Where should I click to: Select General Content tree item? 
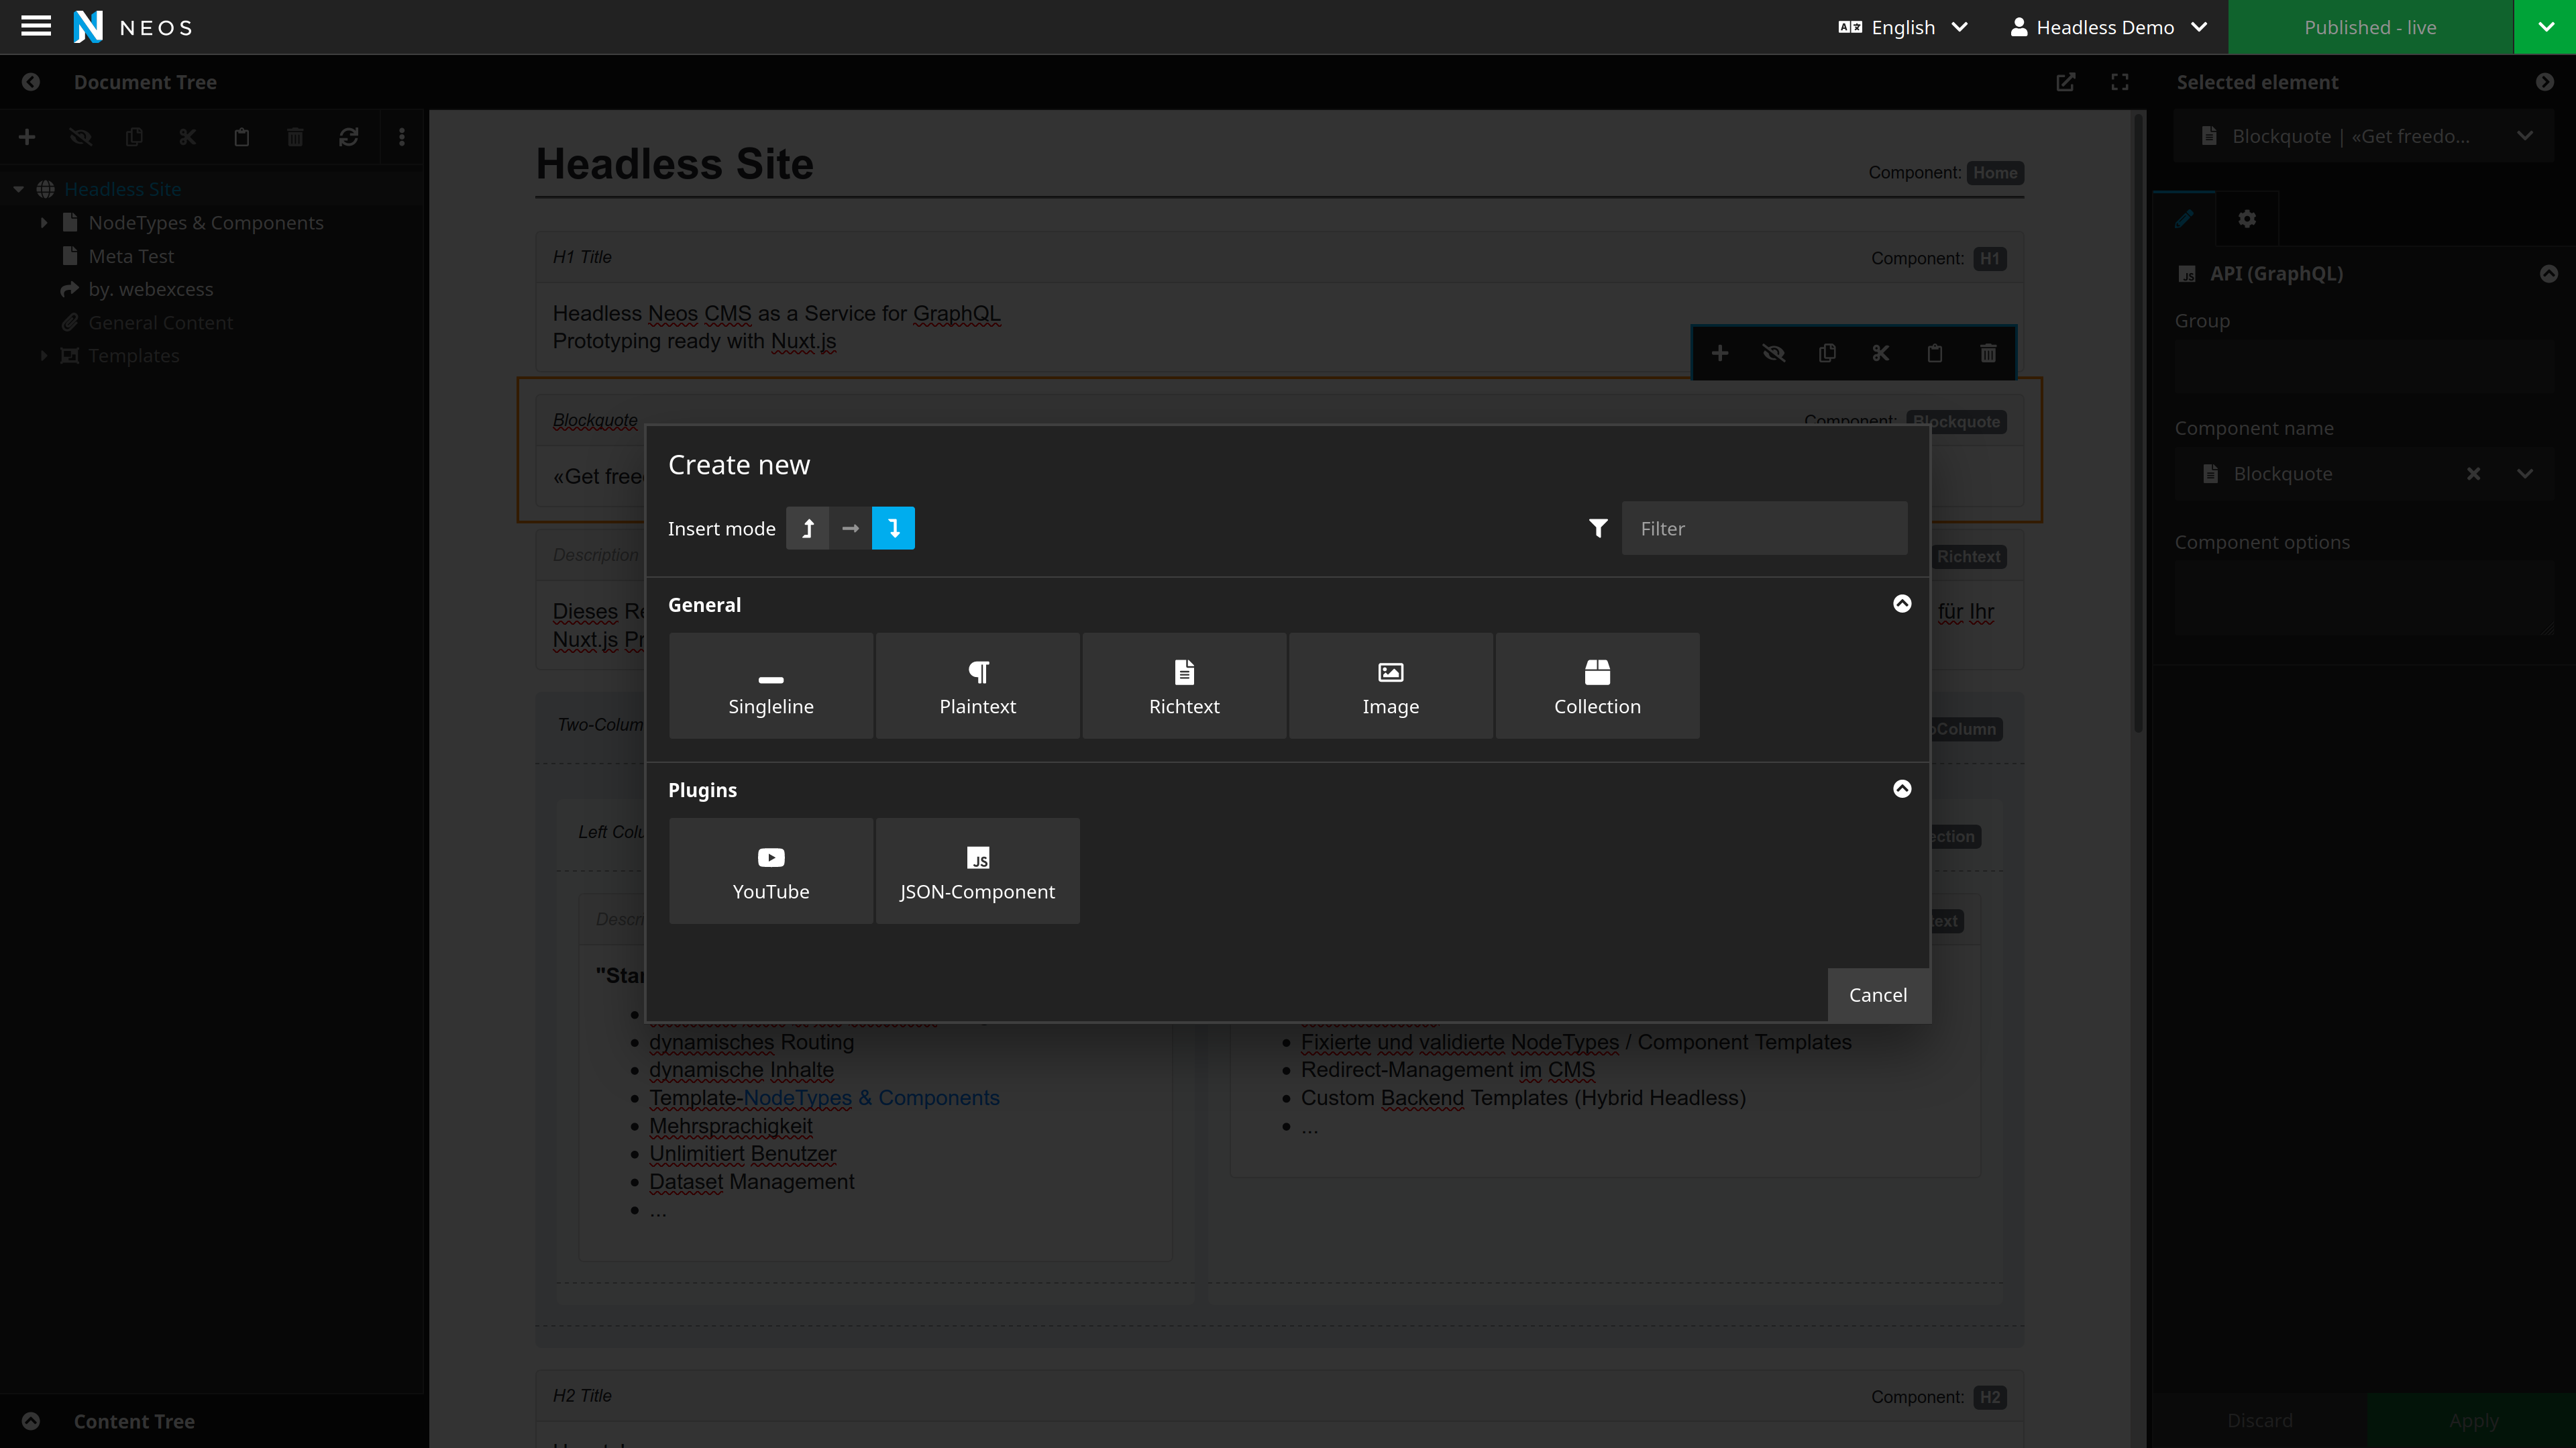[160, 322]
